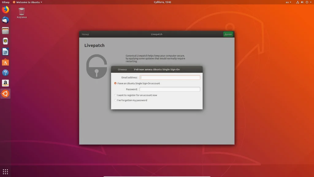Focus the Password field
This screenshot has width=314, height=177.
tap(170, 89)
